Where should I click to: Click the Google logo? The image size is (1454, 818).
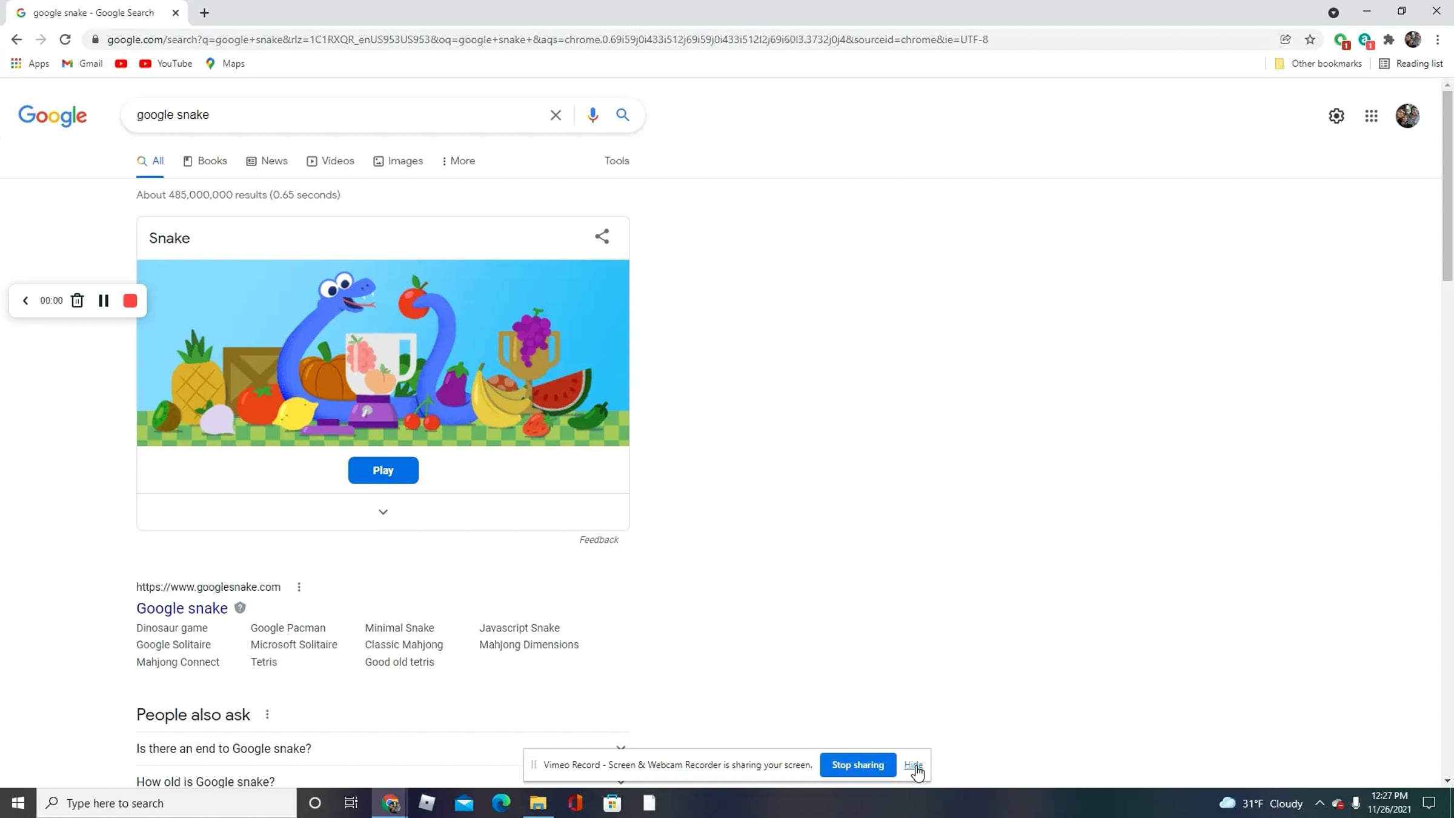click(53, 115)
